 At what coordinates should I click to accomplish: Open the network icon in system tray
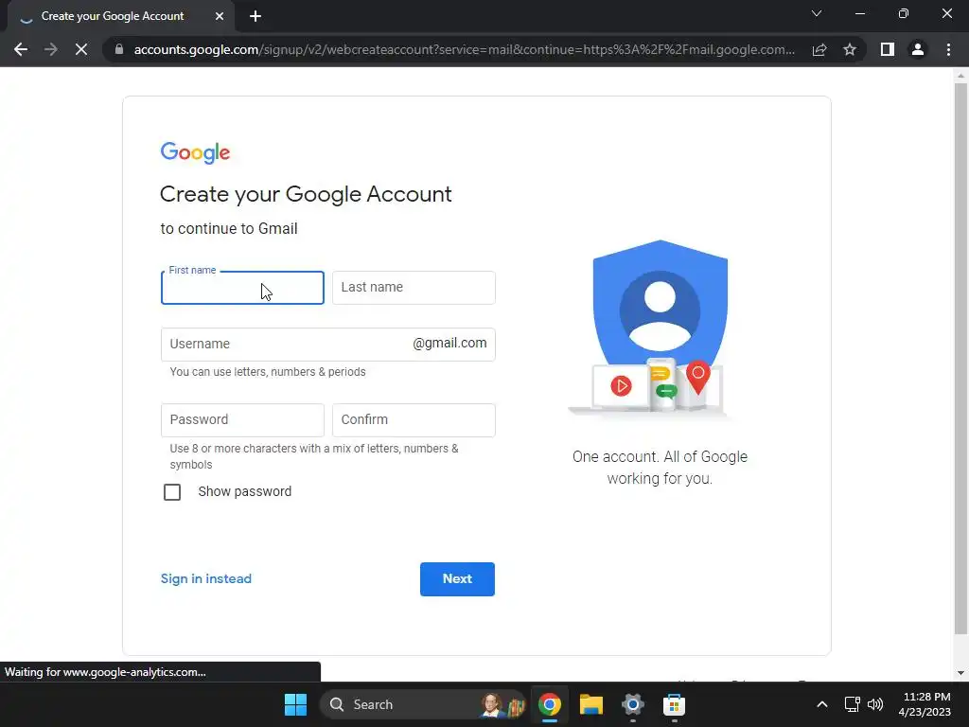tap(853, 704)
